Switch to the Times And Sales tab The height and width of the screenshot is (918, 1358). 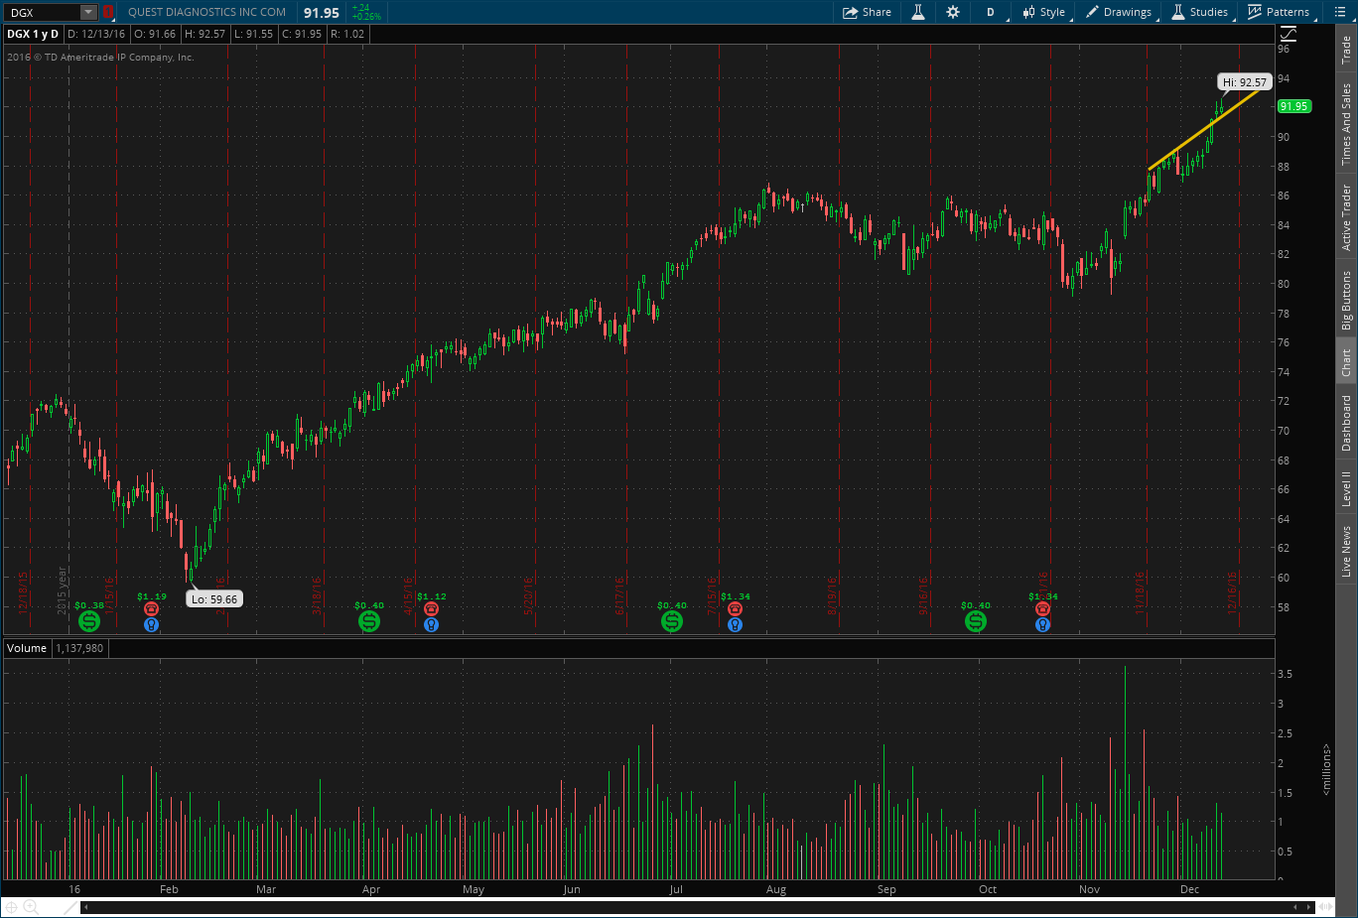point(1346,124)
